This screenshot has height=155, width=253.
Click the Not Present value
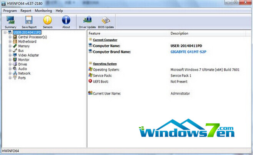click(179, 81)
